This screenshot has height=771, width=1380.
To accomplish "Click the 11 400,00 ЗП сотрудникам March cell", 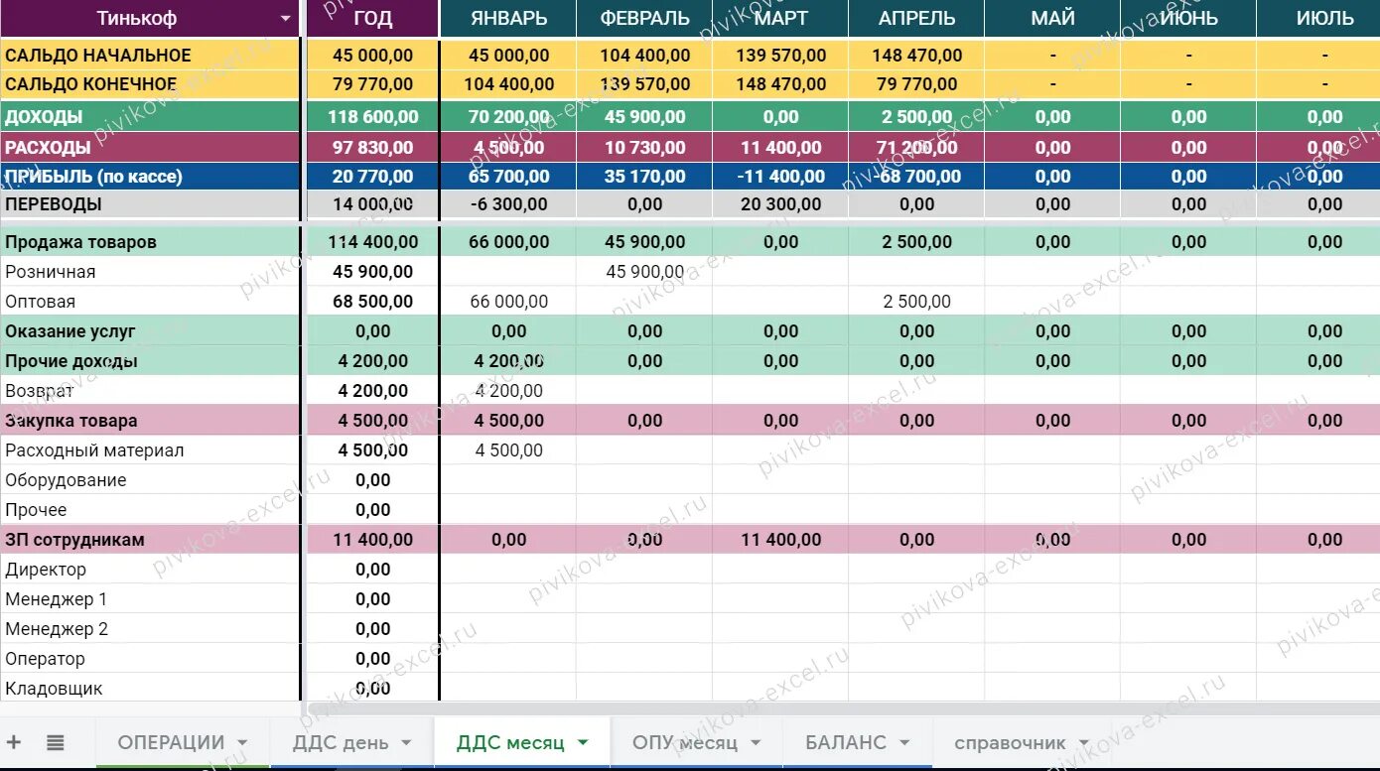I will point(780,540).
